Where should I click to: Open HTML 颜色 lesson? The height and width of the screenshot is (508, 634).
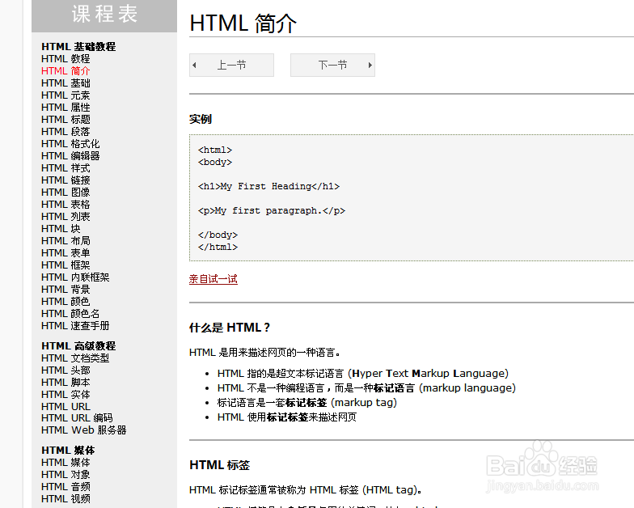[x=66, y=302]
